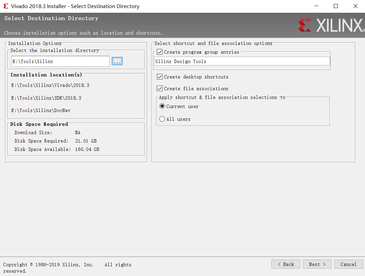Click the installation directory path field
The width and height of the screenshot is (365, 276).
[60, 61]
